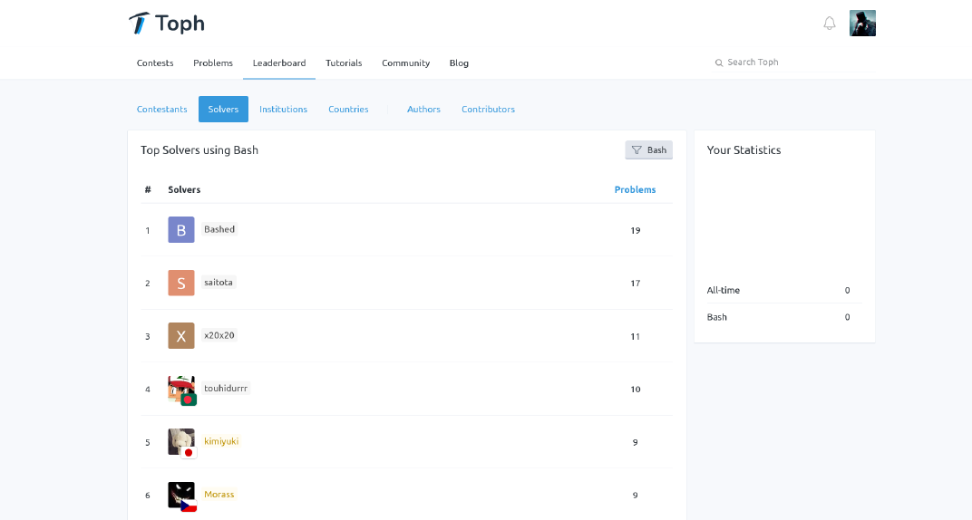The height and width of the screenshot is (520, 972).
Task: Switch to the Countries tab
Action: pos(348,110)
